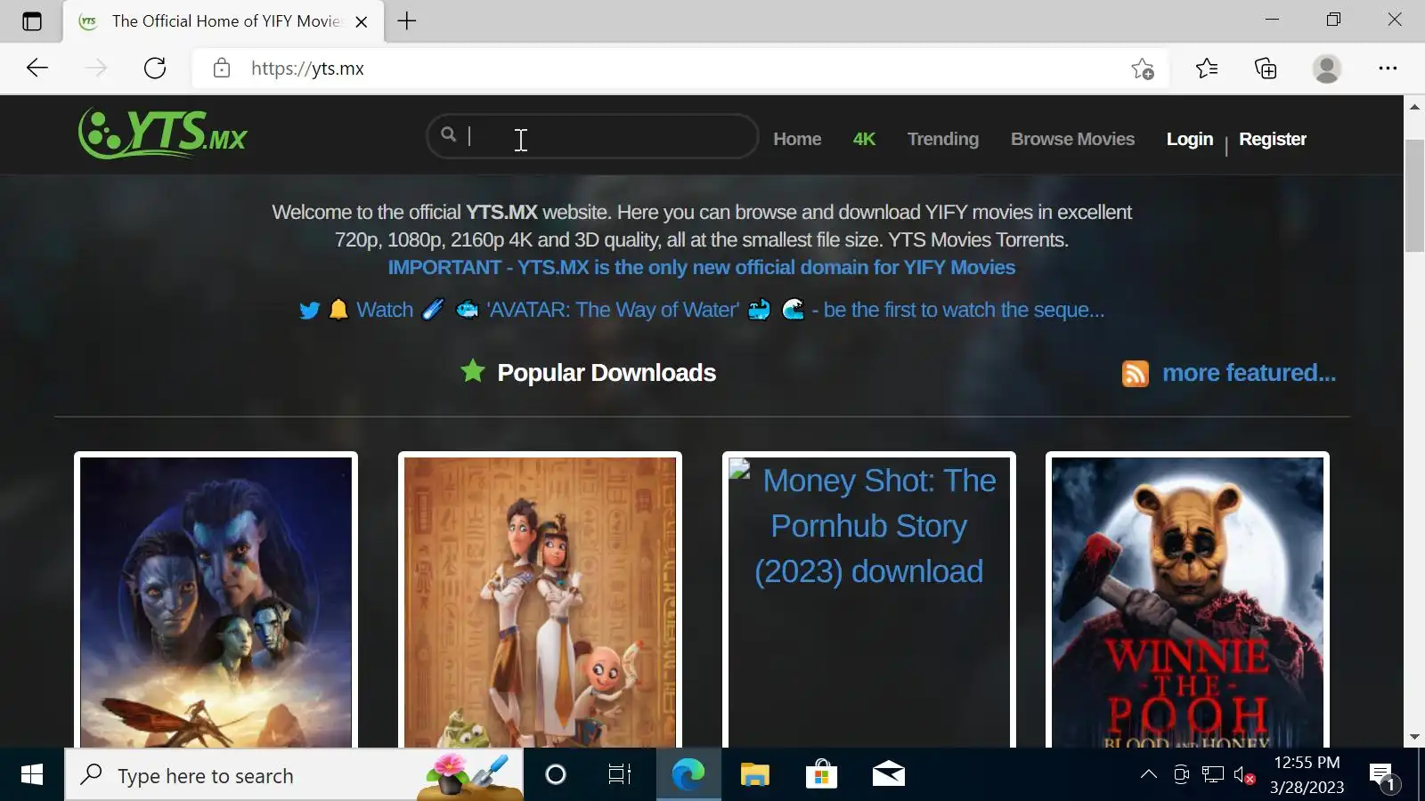Open Cortana from the taskbar
The width and height of the screenshot is (1425, 801).
(x=556, y=775)
